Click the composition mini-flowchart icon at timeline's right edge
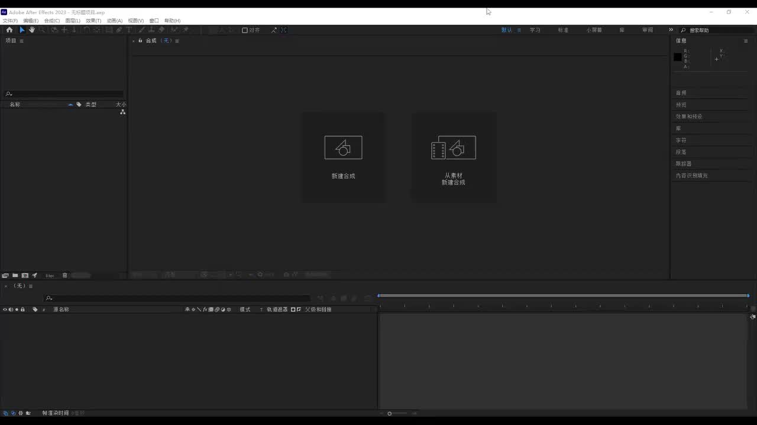This screenshot has height=425, width=757. 753,317
